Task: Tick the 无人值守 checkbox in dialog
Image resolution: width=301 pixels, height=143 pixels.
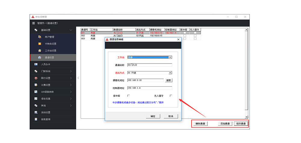Action: coord(171,96)
